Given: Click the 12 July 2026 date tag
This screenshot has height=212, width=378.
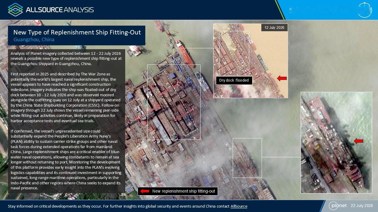Looking at the screenshot, I should point(274,28).
